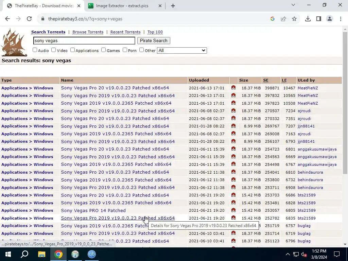The height and width of the screenshot is (261, 348).
Task: Open qBittorrent from the taskbar
Action: coord(92,254)
